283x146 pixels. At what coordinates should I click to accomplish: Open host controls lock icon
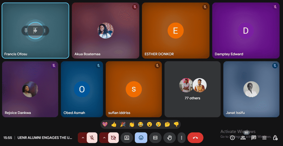click(x=275, y=137)
